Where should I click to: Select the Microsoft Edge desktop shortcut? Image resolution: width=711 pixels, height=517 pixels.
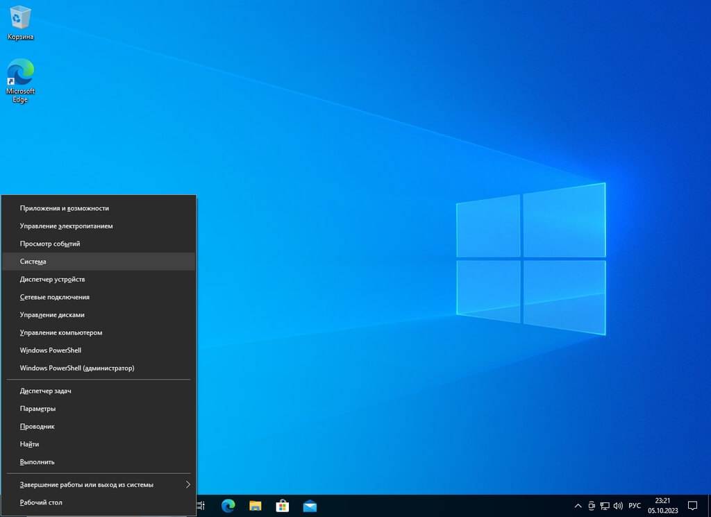tap(20, 80)
